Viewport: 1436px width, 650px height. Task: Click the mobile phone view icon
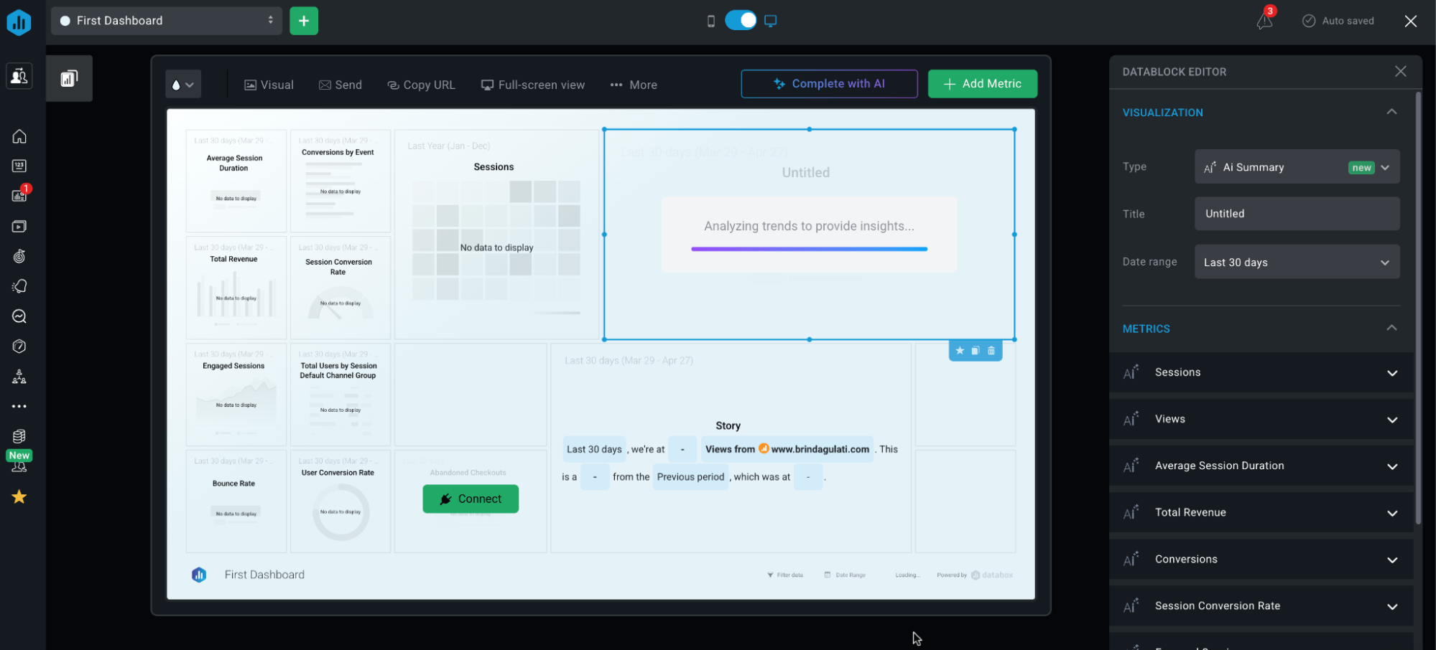(711, 21)
